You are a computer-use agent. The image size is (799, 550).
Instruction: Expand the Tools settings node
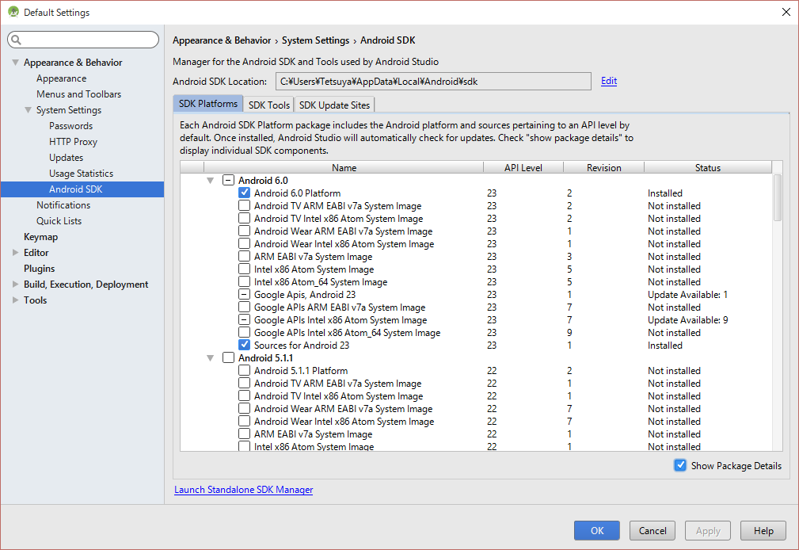click(x=15, y=300)
